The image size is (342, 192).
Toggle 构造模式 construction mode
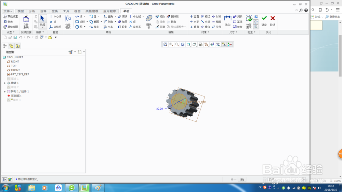pos(68,22)
